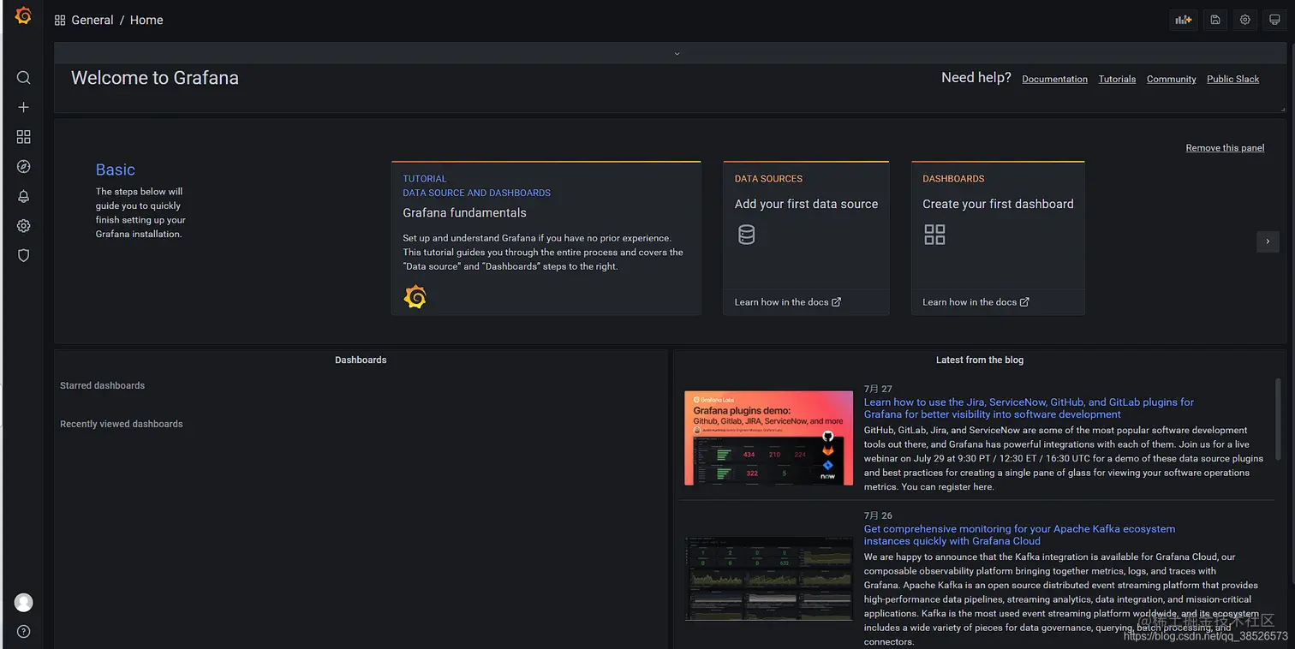This screenshot has height=649, width=1295.
Task: Open the Public Slack link
Action: pos(1233,79)
